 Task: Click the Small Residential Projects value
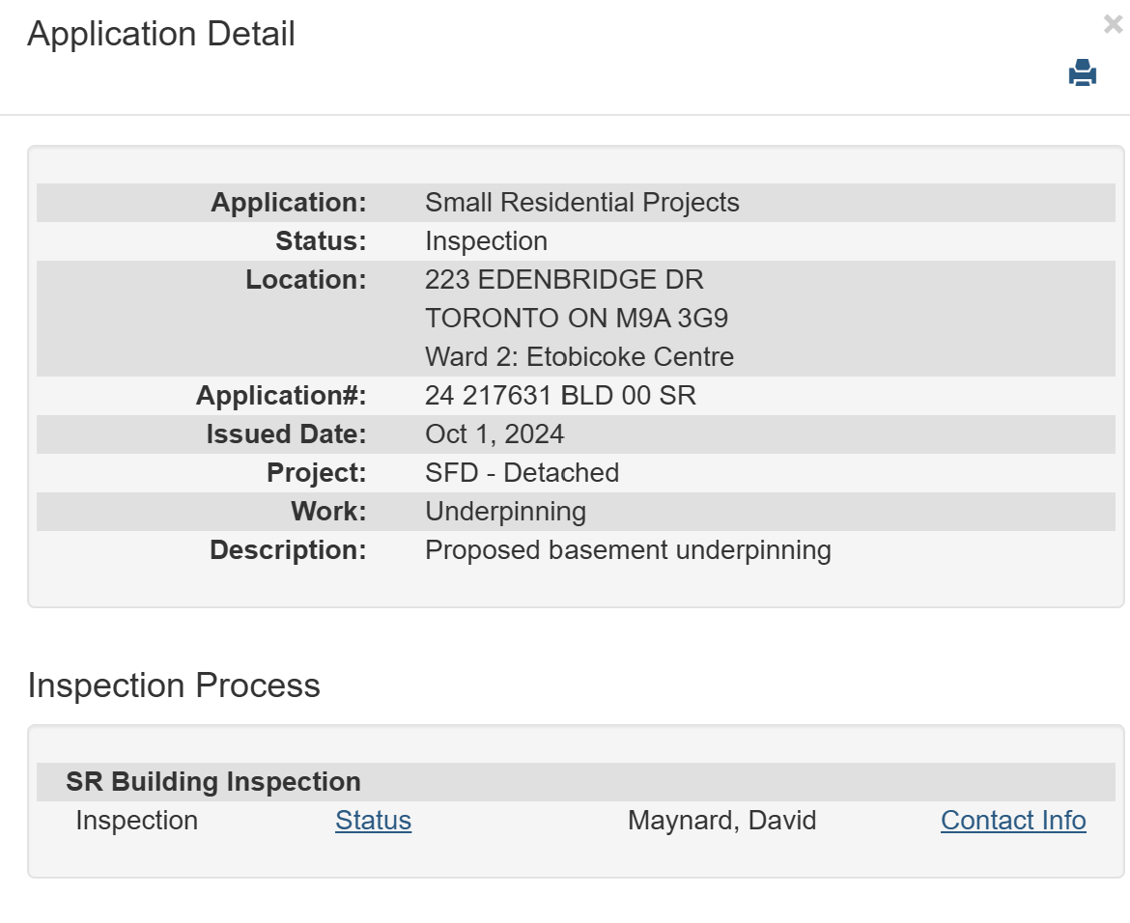tap(581, 203)
